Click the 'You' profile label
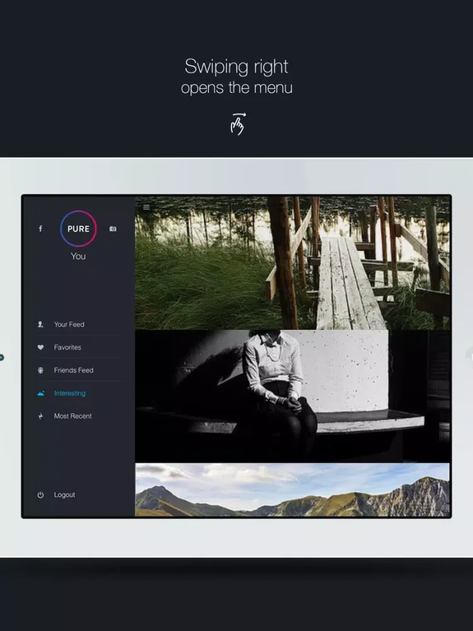This screenshot has width=473, height=631. tap(78, 256)
